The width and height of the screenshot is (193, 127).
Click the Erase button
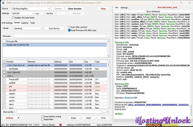[x=73, y=118]
